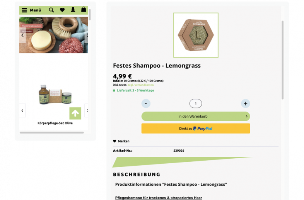The height and width of the screenshot is (200, 304).
Task: Open the wishlist heart icon in header
Action: click(x=62, y=10)
